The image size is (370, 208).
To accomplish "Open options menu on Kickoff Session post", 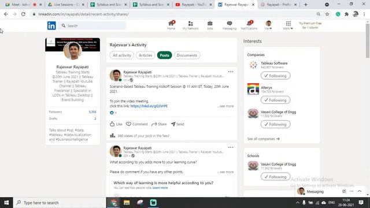I will click(x=231, y=72).
